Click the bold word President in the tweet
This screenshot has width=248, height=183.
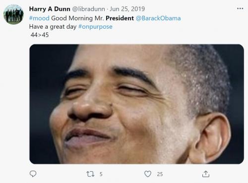(120, 18)
